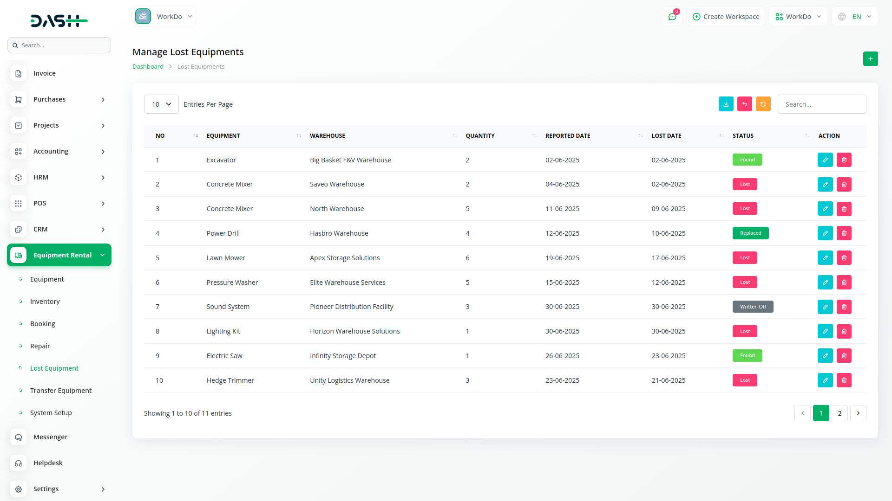Image resolution: width=892 pixels, height=501 pixels.
Task: Click the Create Workspace button
Action: pos(726,17)
